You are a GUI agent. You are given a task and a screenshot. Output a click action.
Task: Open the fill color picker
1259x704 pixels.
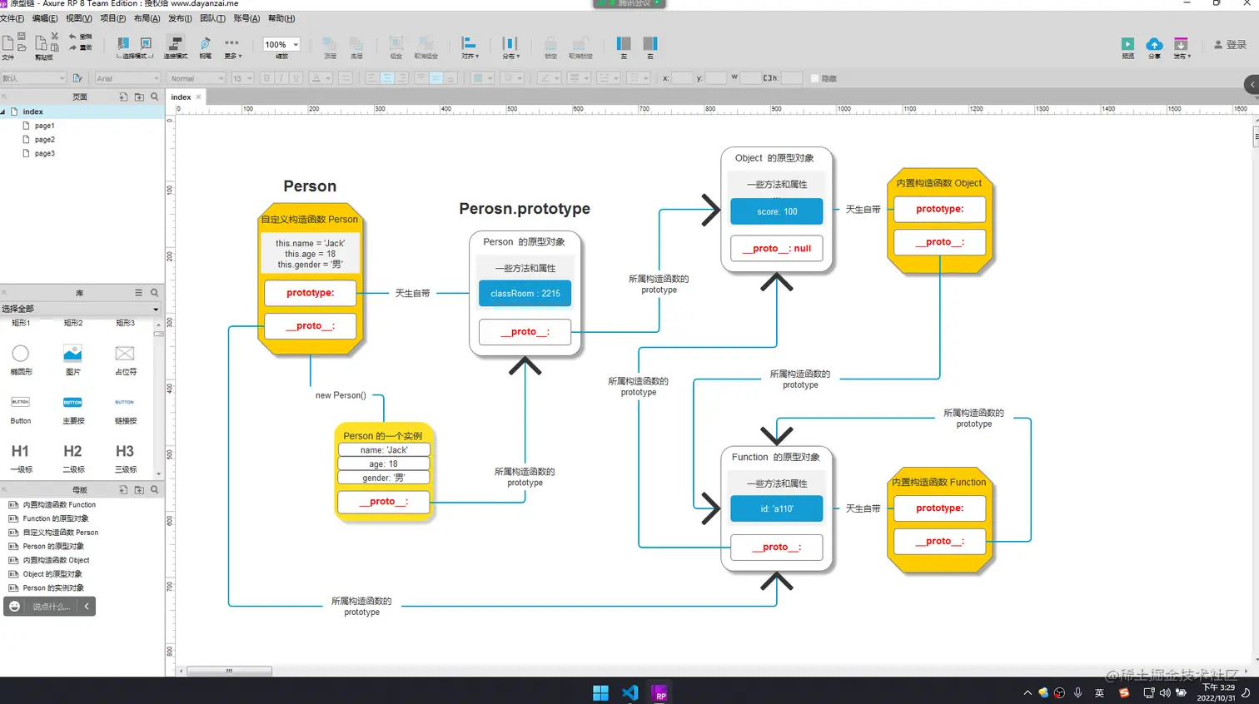(x=482, y=78)
